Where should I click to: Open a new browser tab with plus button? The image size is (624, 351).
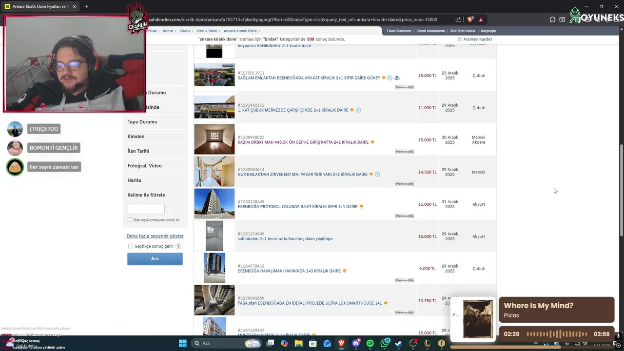coord(86,6)
